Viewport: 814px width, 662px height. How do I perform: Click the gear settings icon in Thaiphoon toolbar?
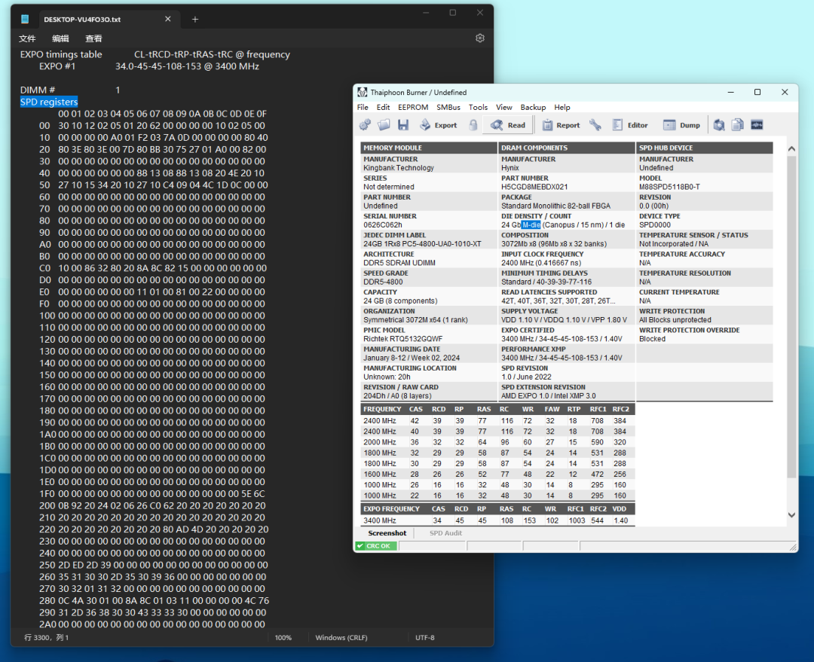(x=365, y=125)
